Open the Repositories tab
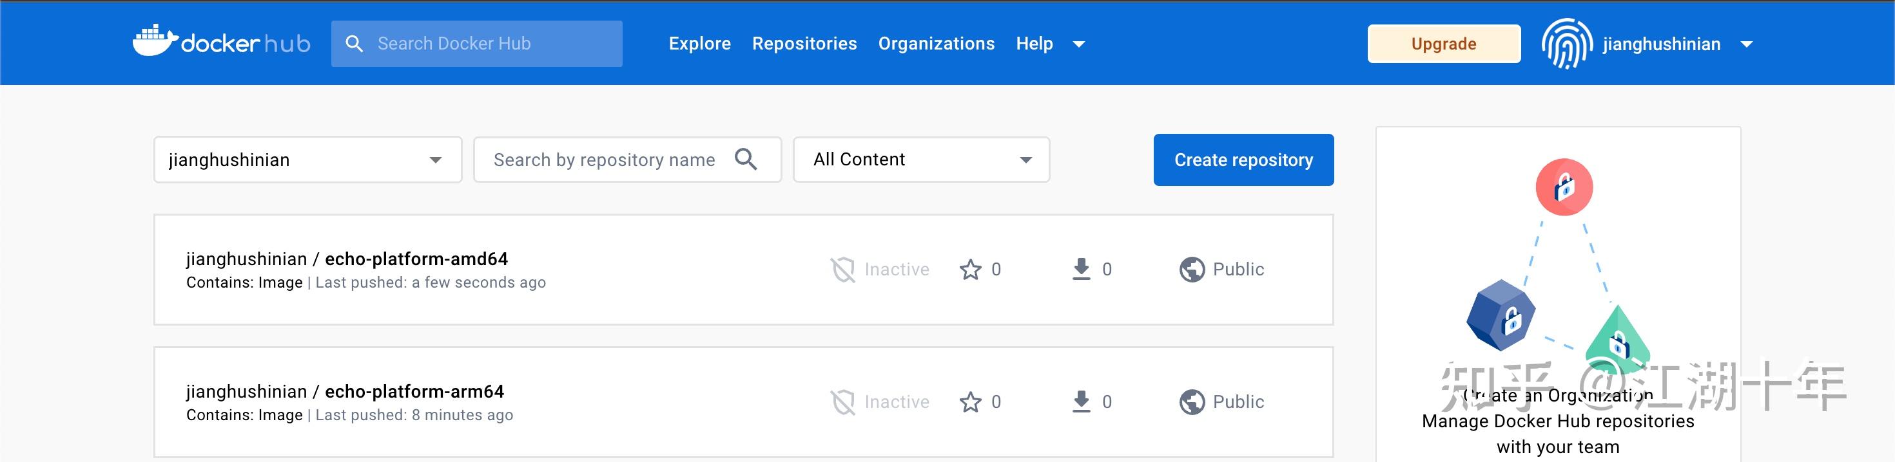1895x462 pixels. click(804, 44)
